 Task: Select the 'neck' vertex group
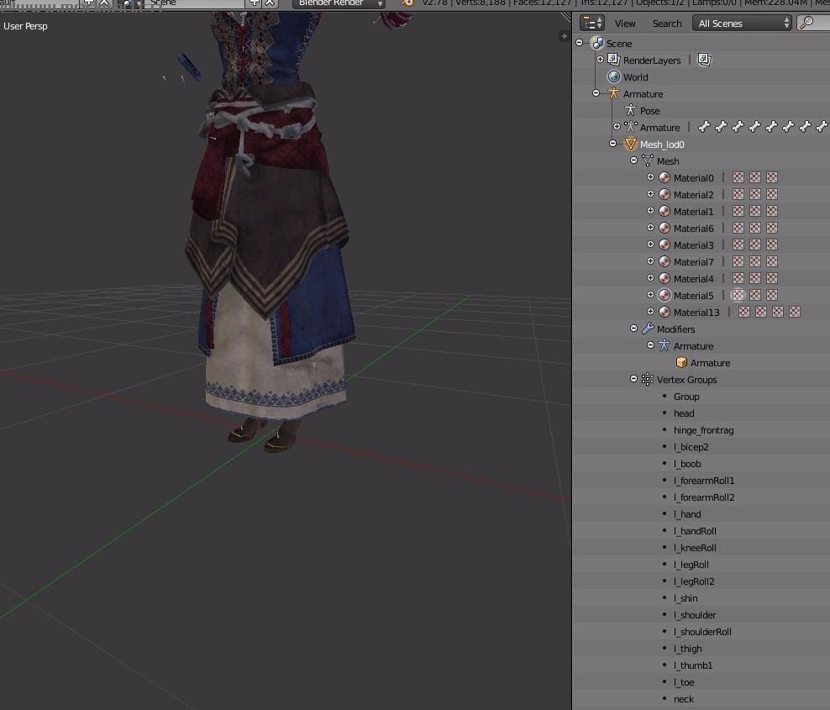pyautogui.click(x=684, y=699)
